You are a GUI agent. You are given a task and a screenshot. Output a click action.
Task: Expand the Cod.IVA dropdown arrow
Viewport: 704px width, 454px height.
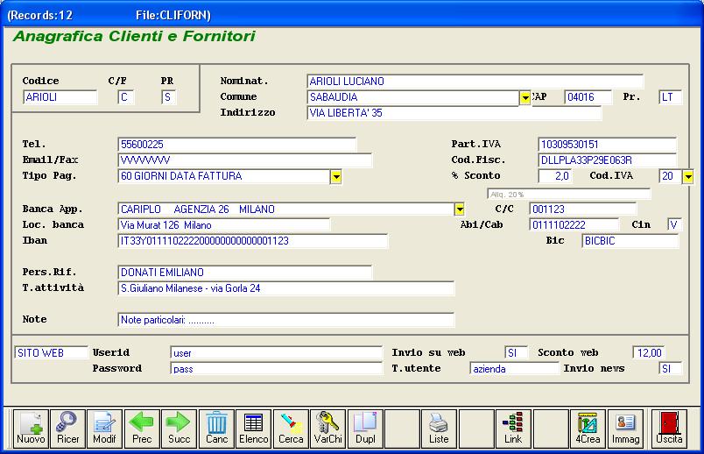click(688, 177)
